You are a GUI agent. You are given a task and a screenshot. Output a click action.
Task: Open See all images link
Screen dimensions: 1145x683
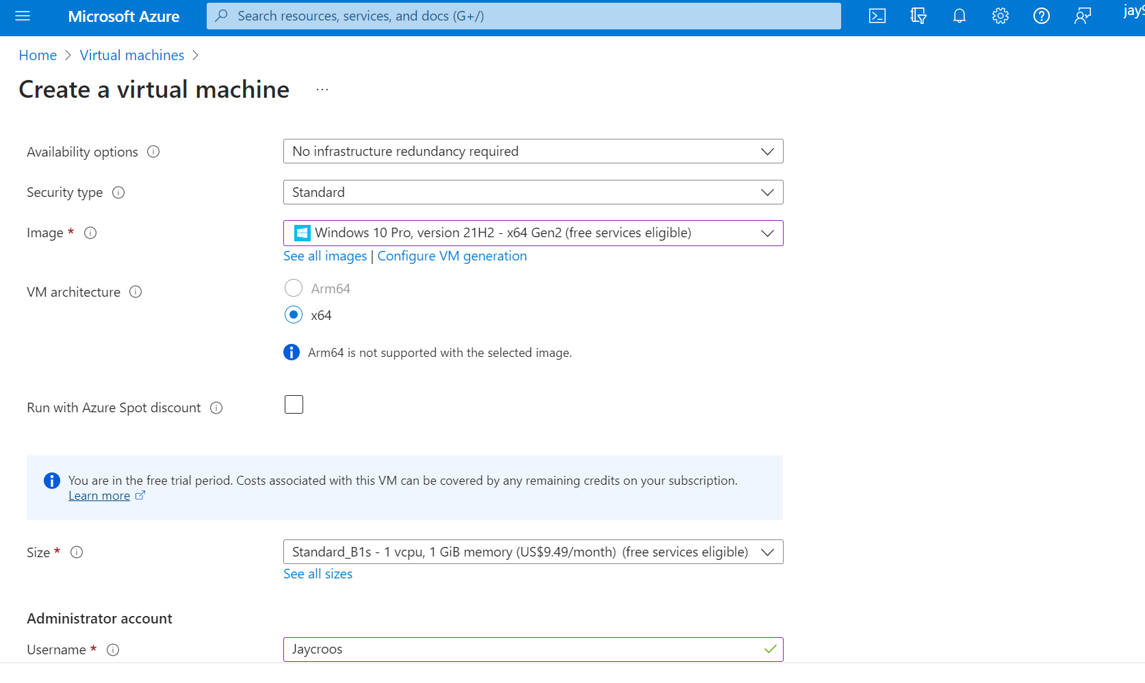325,256
